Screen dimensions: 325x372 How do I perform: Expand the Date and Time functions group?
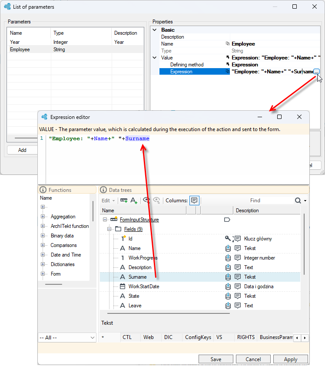[x=43, y=254]
